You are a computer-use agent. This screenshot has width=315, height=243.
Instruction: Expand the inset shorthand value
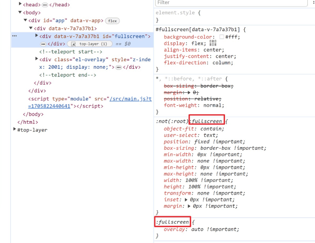tap(186, 200)
